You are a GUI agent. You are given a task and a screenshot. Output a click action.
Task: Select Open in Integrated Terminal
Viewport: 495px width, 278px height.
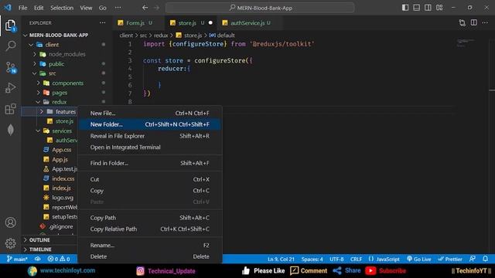tap(149, 147)
